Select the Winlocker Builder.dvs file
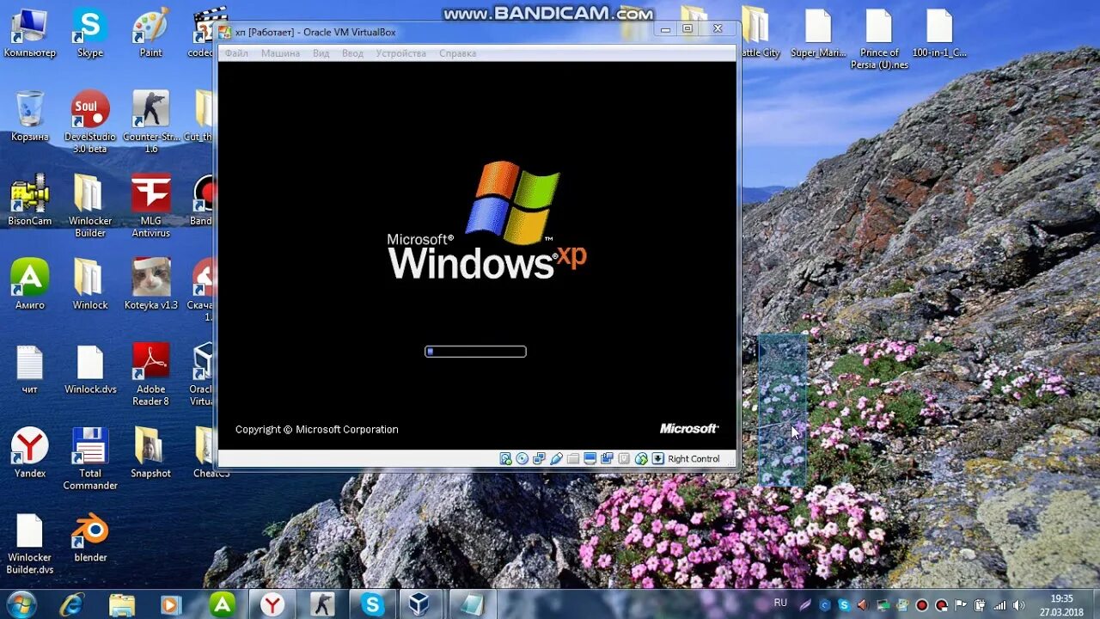 pos(29,543)
